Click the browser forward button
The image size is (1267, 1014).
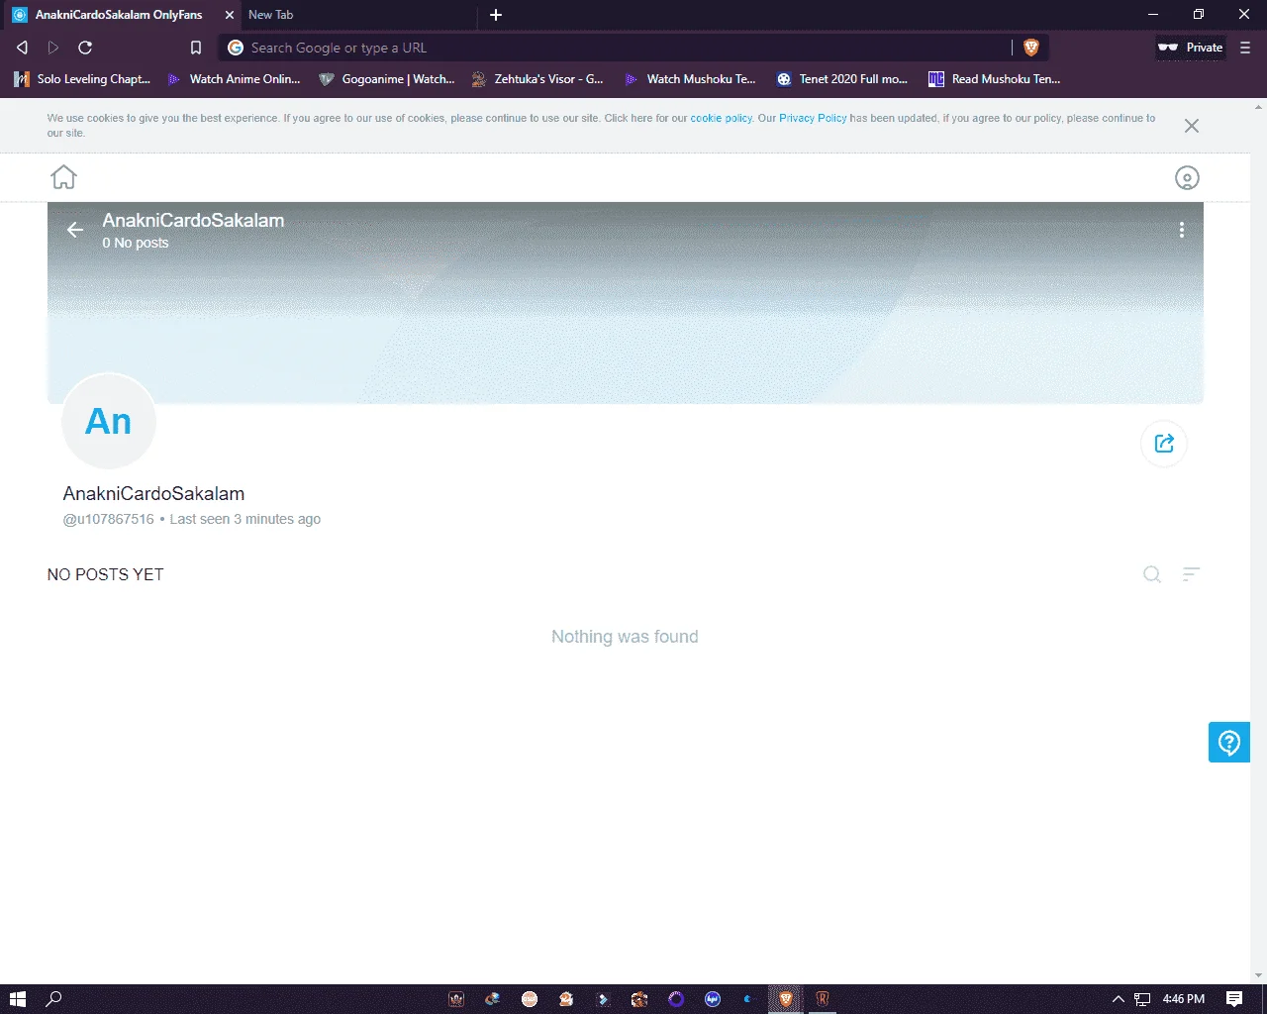click(53, 48)
